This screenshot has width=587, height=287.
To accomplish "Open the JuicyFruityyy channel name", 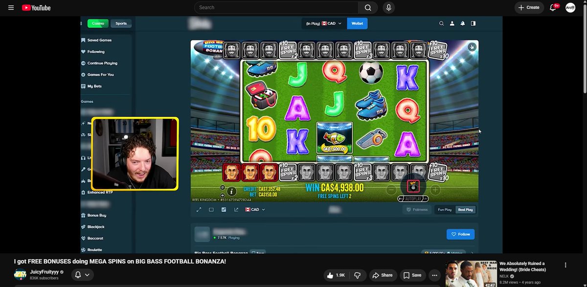I will coord(45,272).
